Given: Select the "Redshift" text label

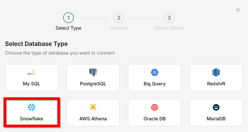Looking at the screenshot, I should [x=216, y=84].
